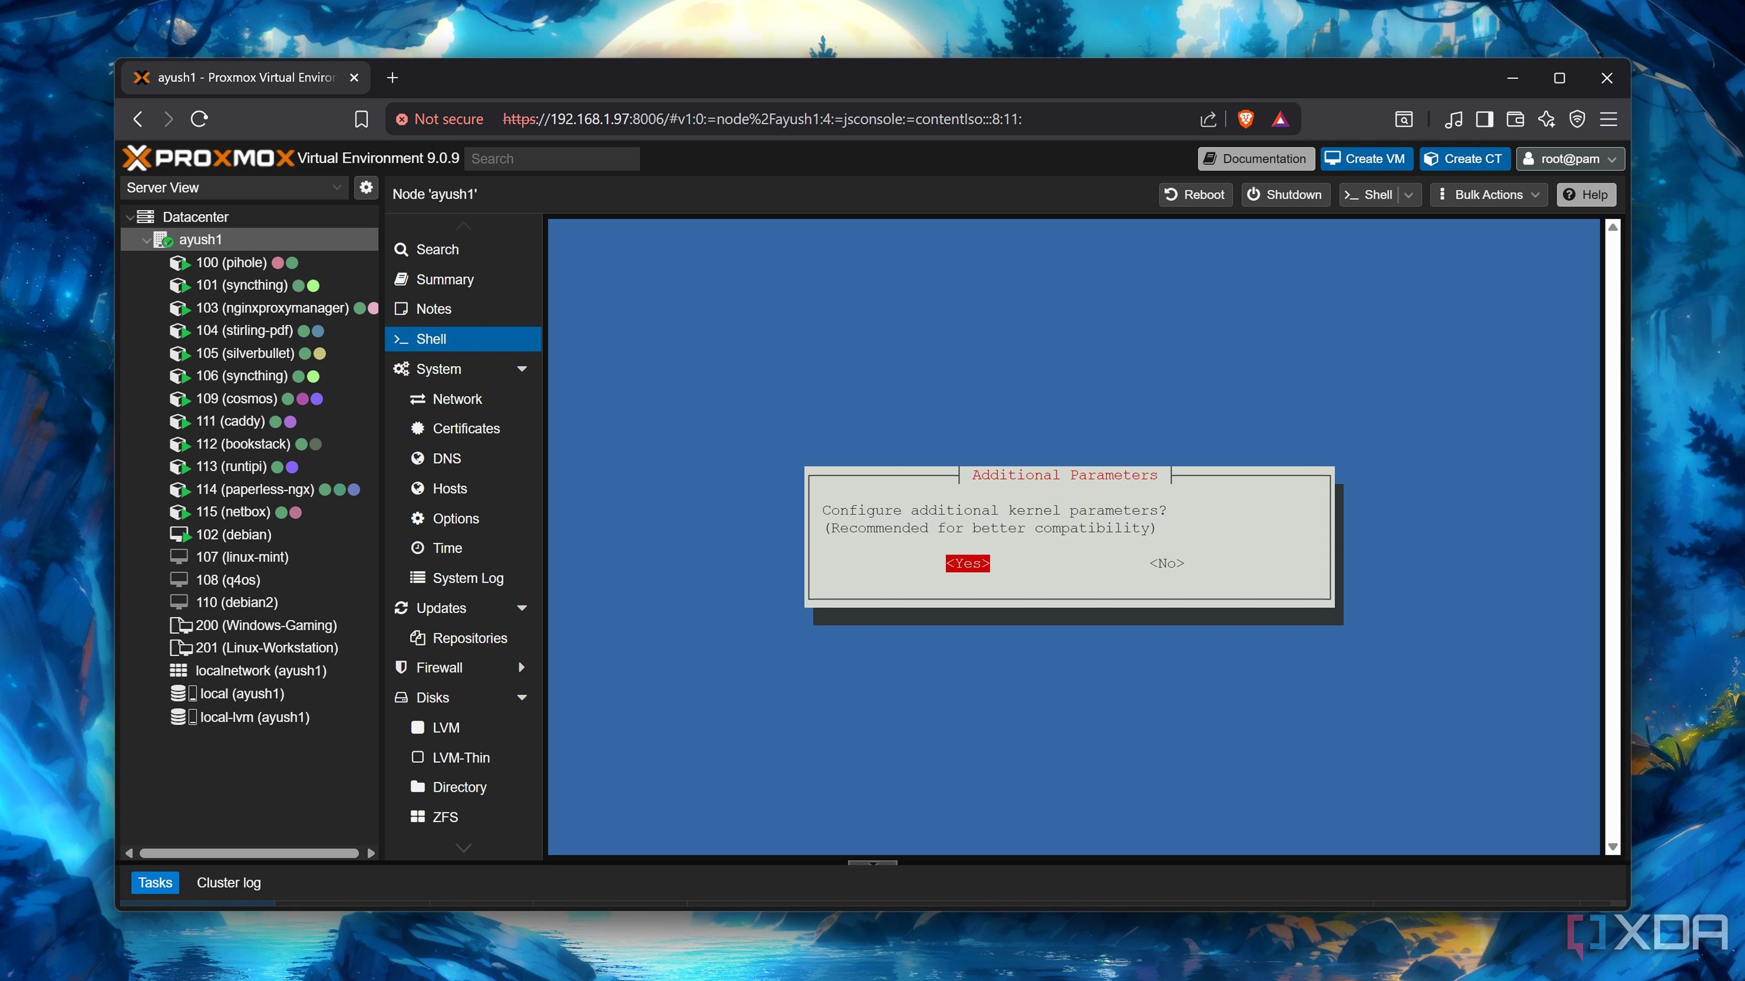Bookmark this page icon
Screen dimensions: 1745x981
[x=361, y=119]
